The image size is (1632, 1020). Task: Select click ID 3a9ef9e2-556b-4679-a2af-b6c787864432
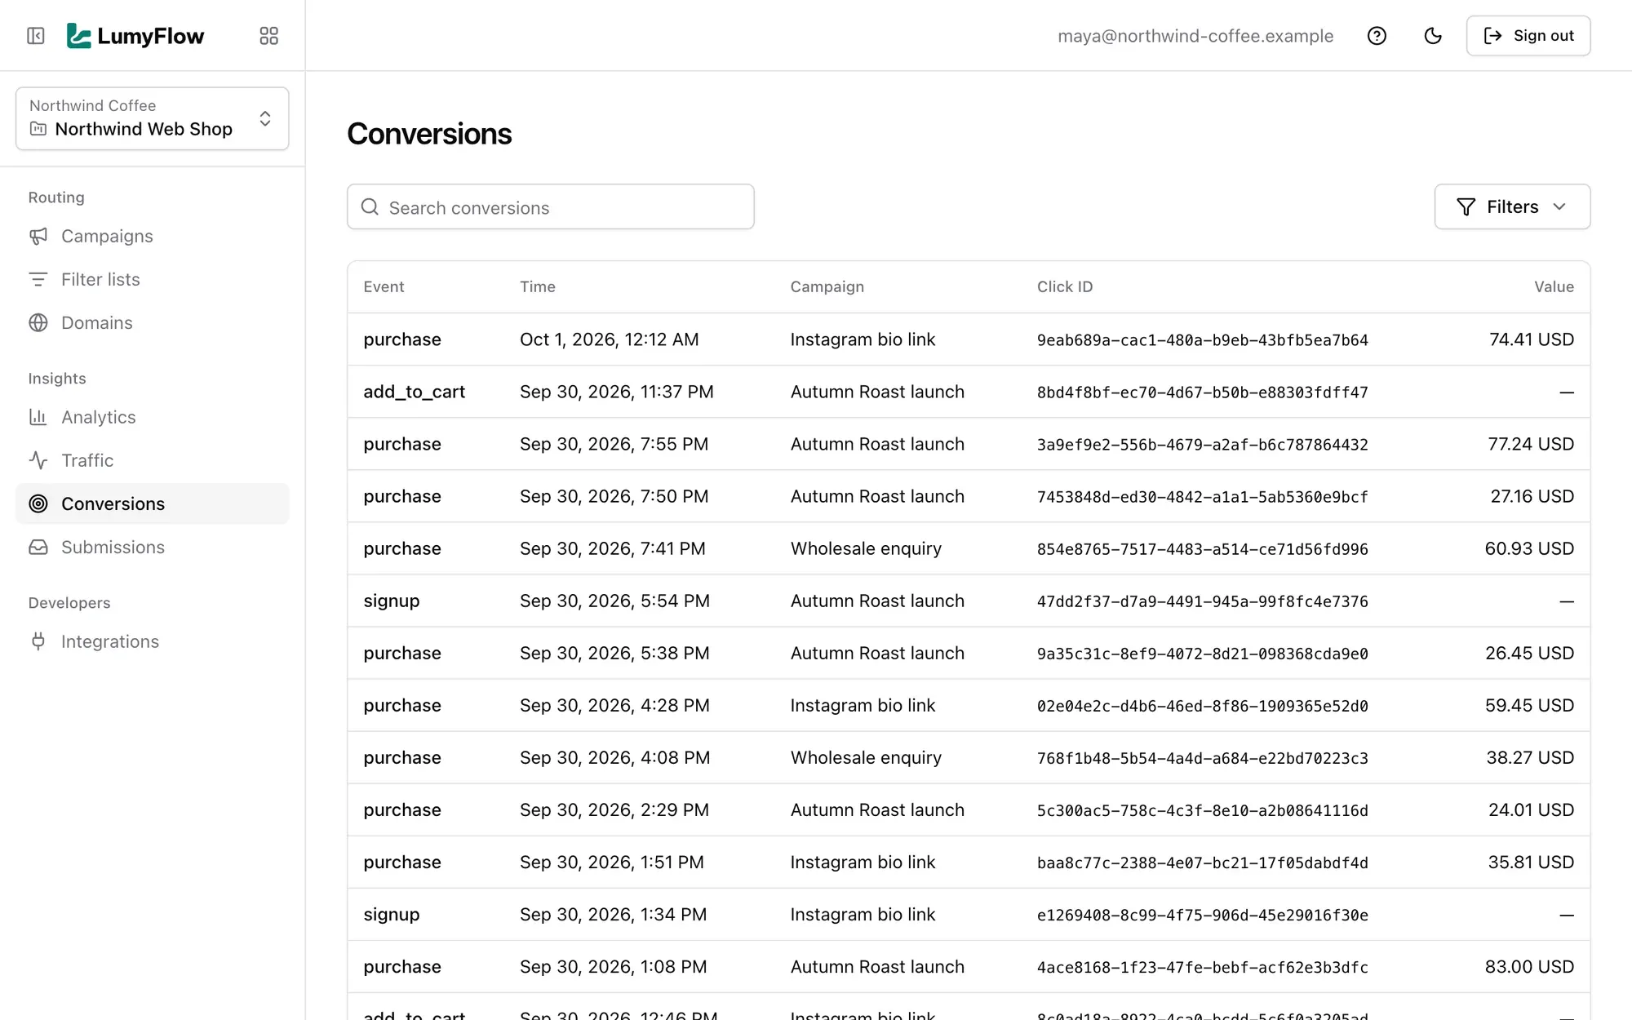(1202, 444)
